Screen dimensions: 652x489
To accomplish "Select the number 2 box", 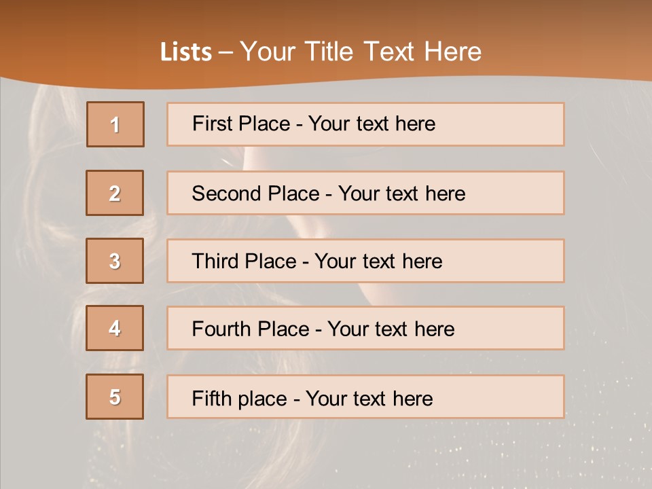I will point(115,193).
